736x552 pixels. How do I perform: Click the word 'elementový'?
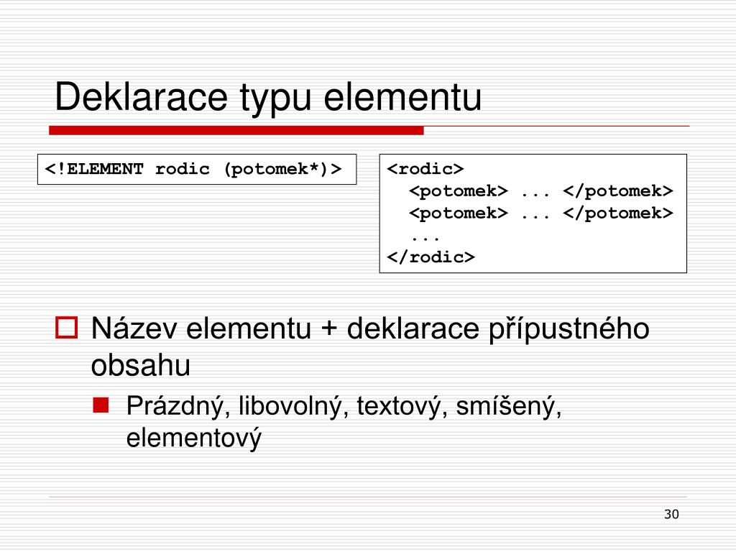(x=193, y=438)
